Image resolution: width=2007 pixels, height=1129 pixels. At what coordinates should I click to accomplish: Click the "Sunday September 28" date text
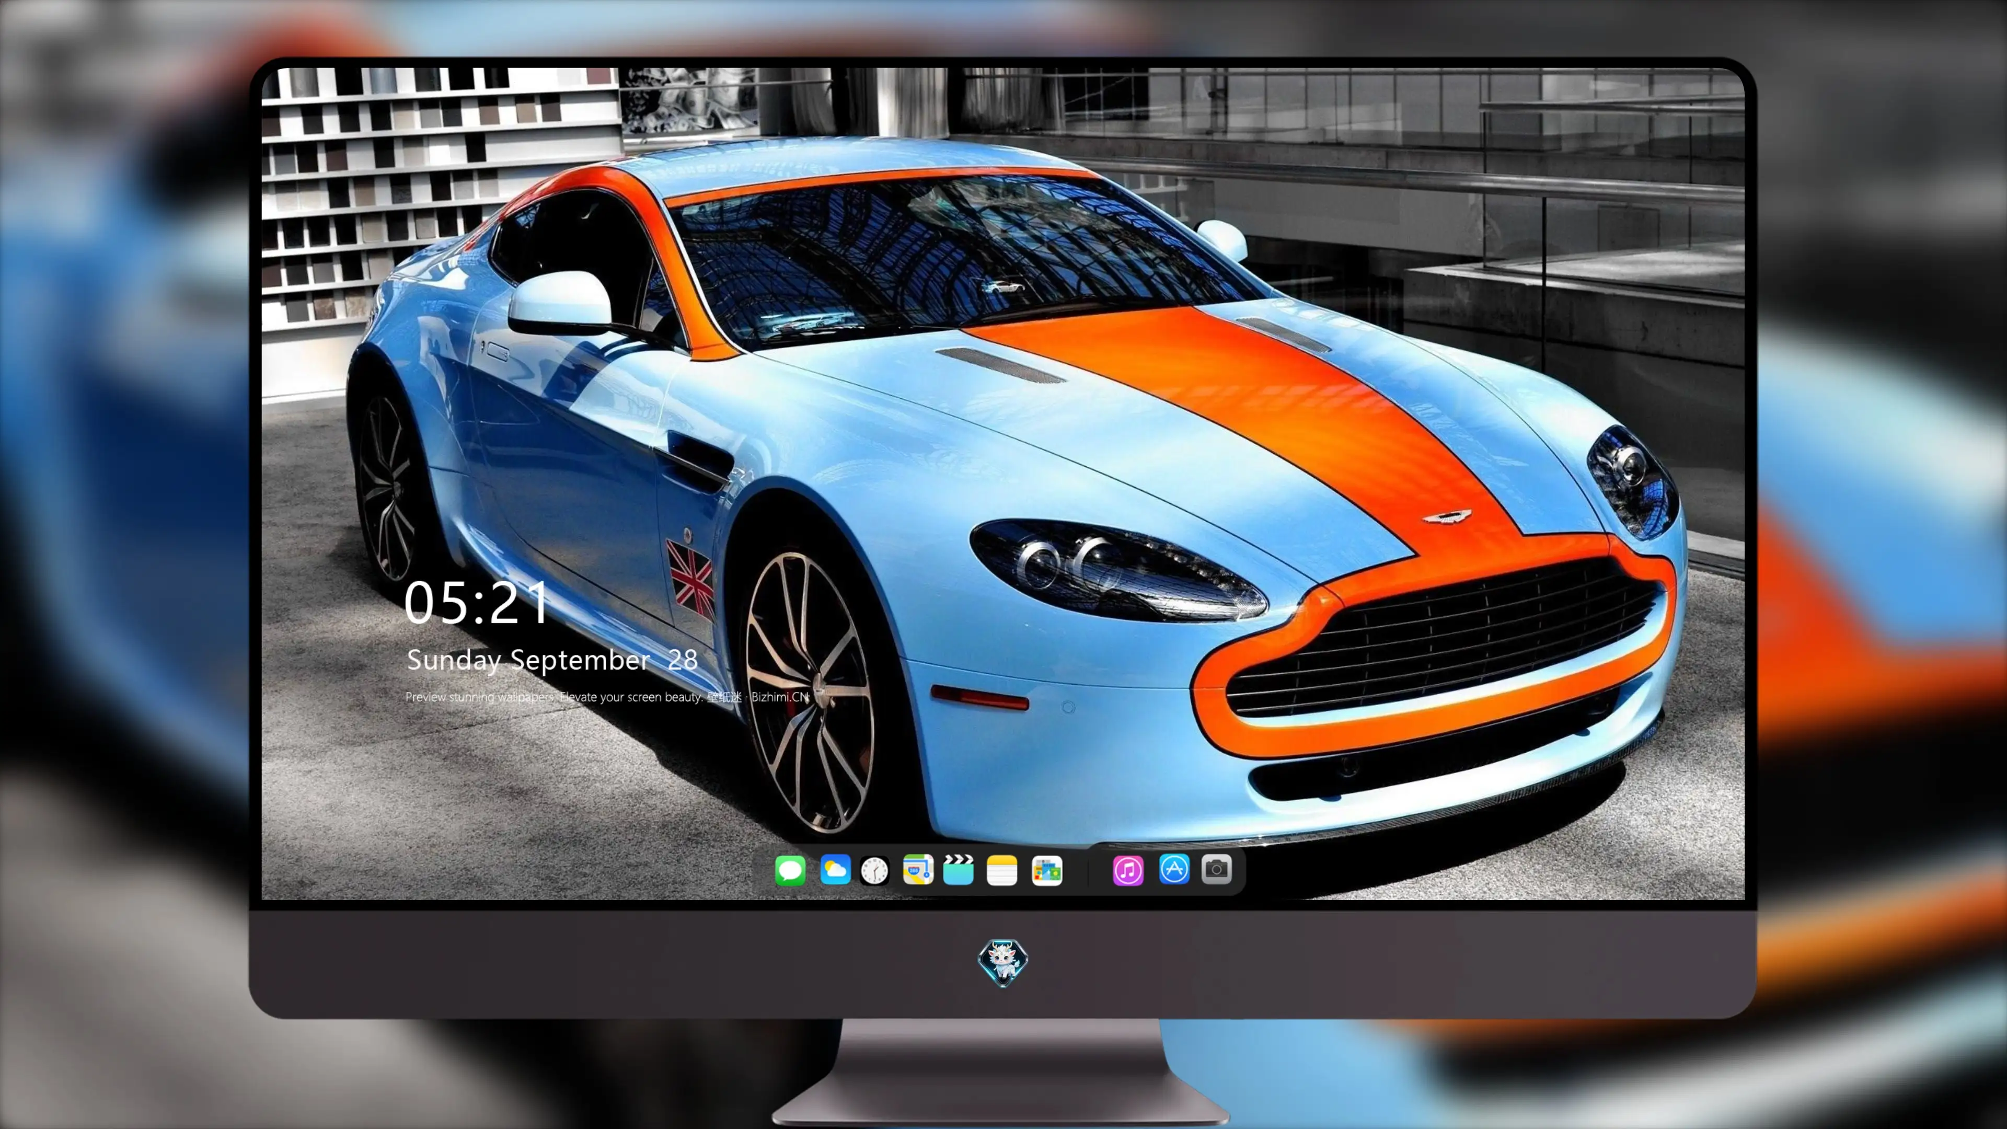pos(552,661)
